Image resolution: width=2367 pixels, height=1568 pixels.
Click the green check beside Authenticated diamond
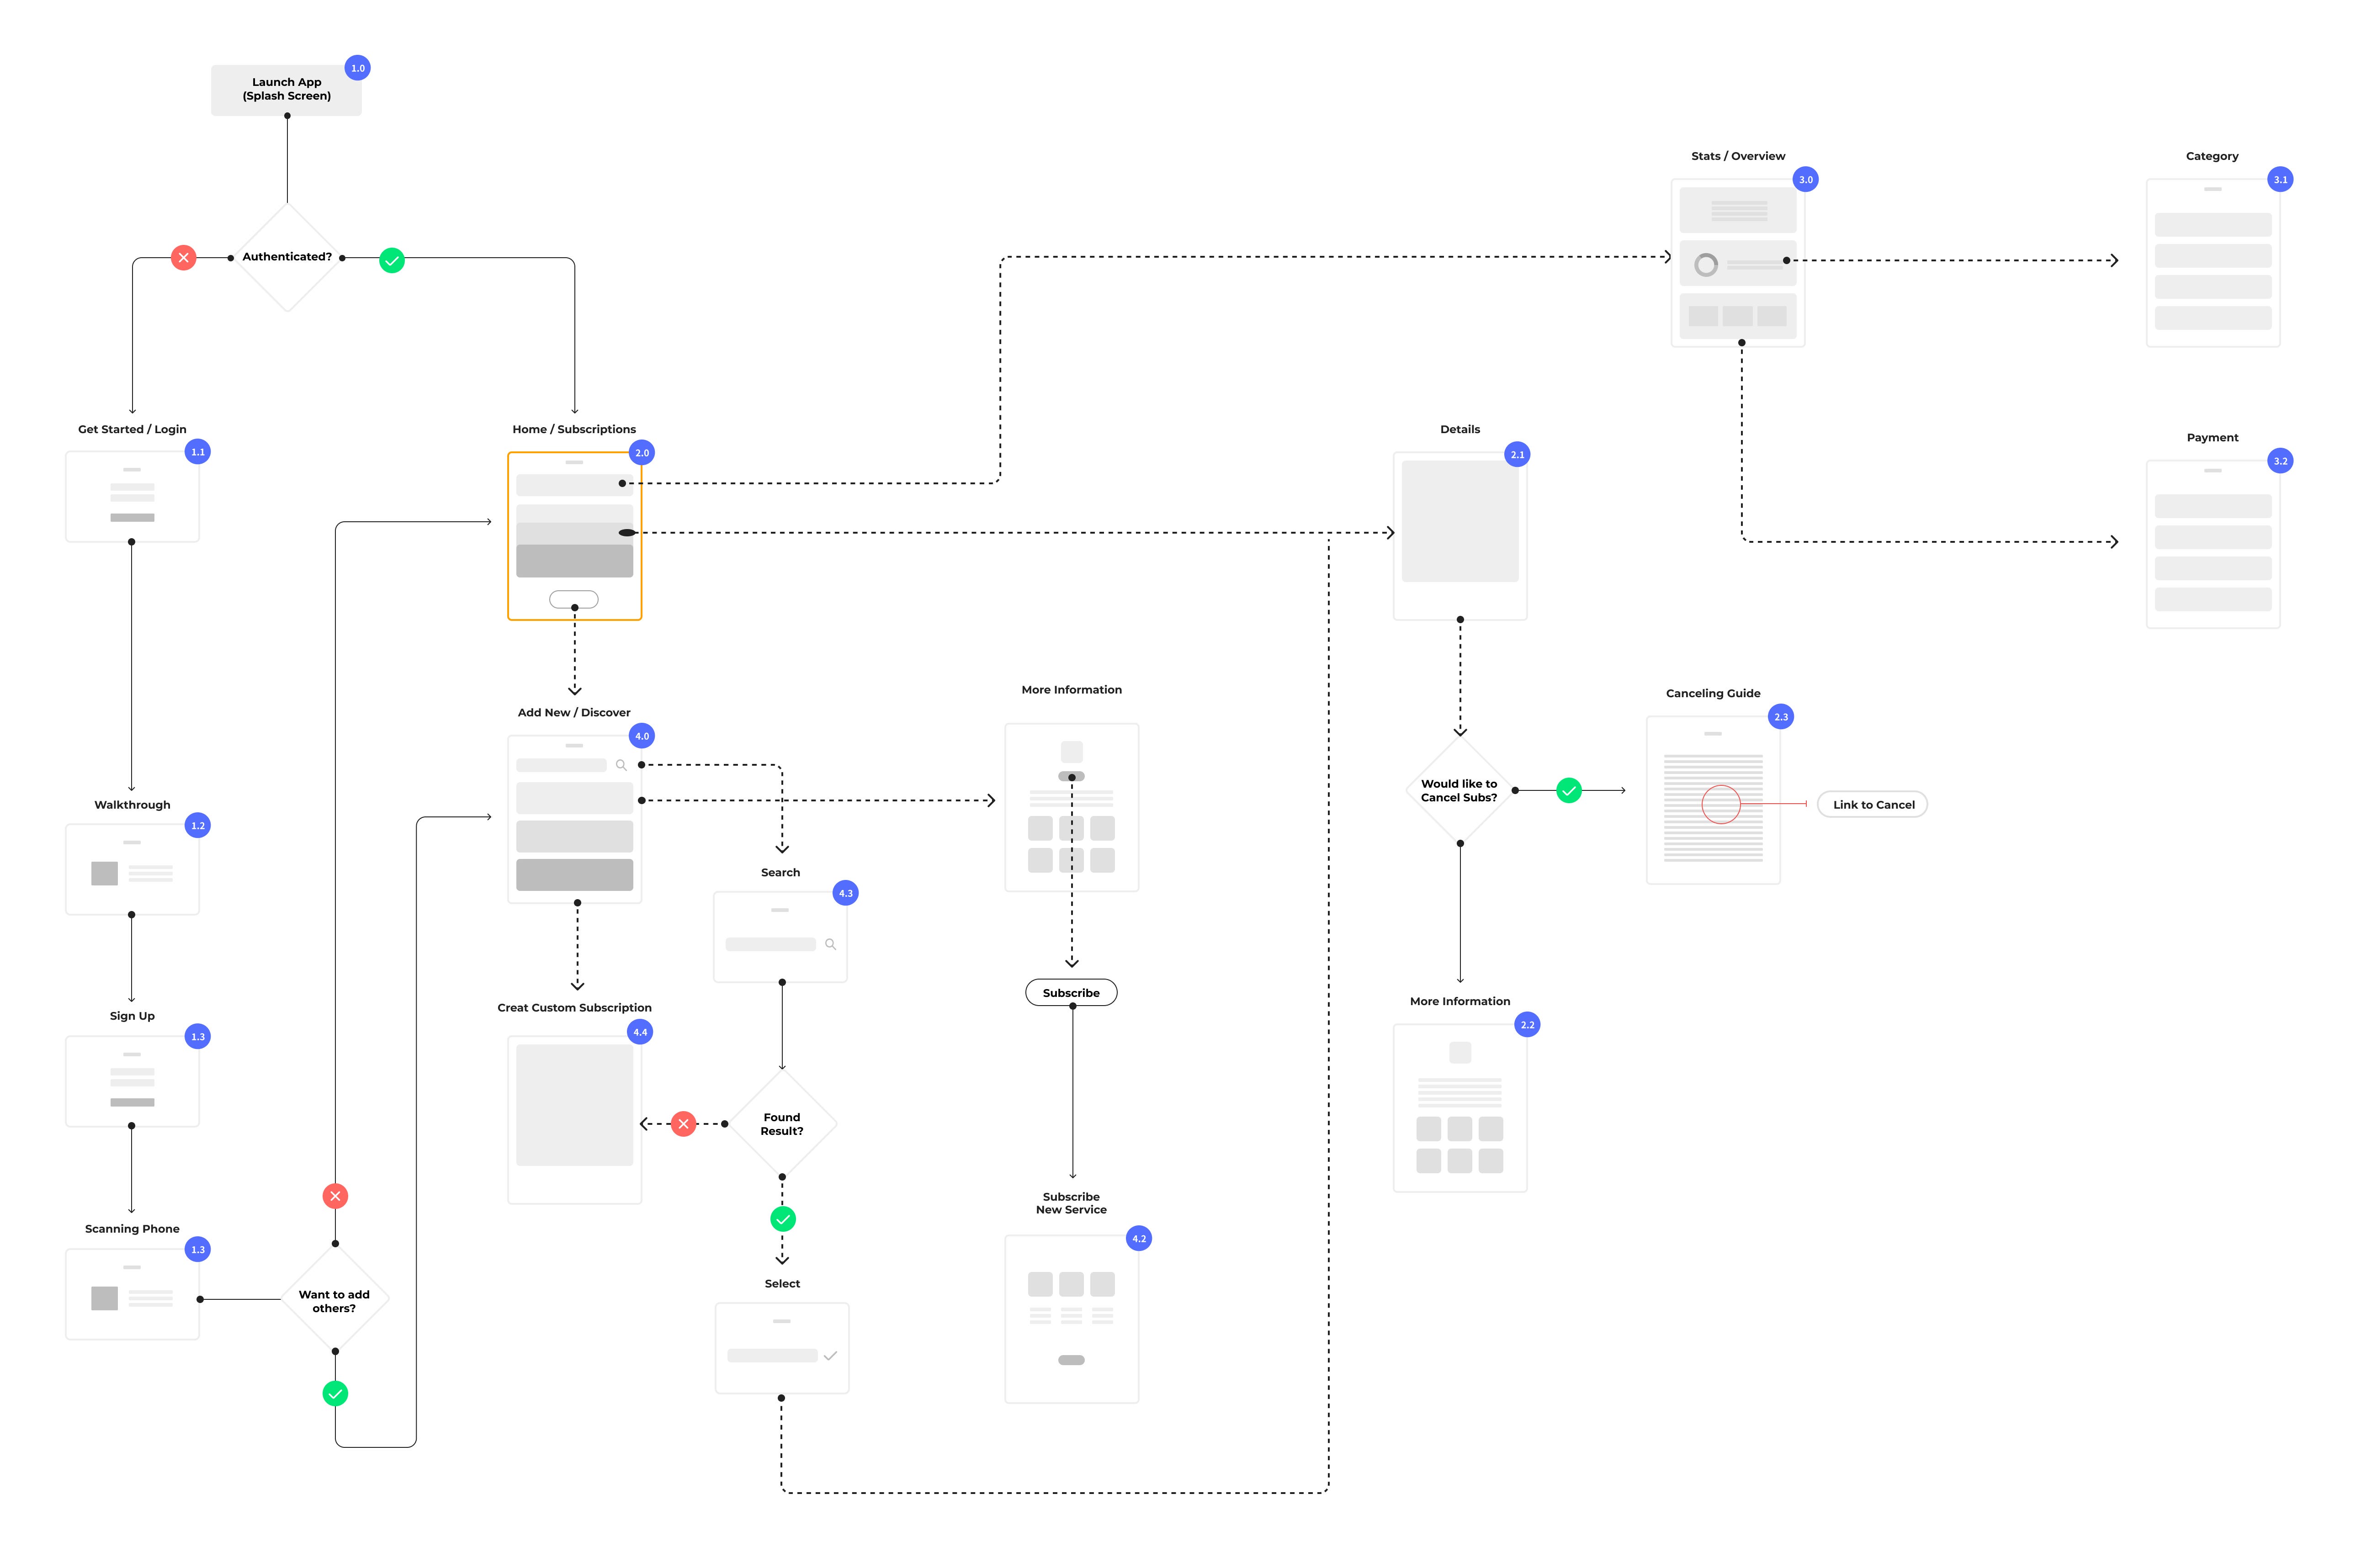(x=392, y=261)
